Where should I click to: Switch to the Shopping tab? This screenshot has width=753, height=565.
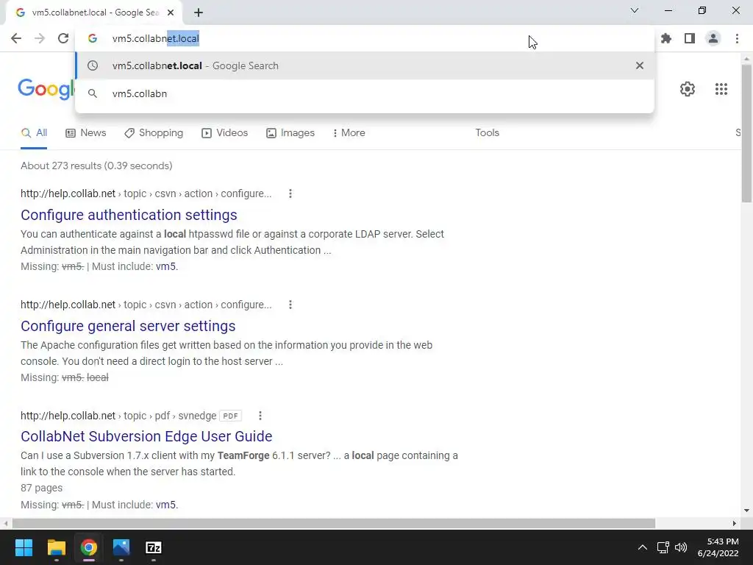pos(153,132)
